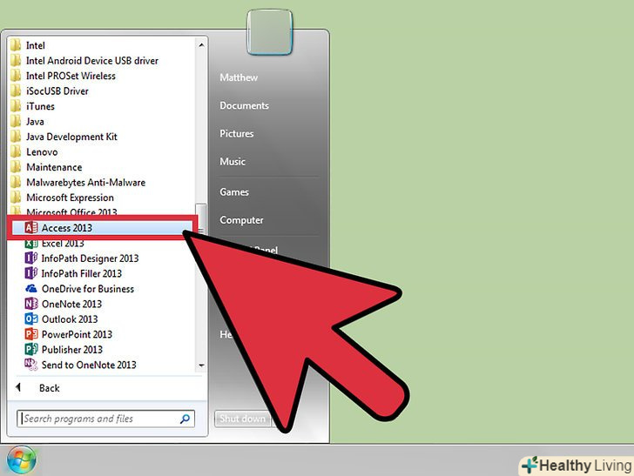Select the PowerPoint 2013 label
The height and width of the screenshot is (476, 634).
pyautogui.click(x=77, y=334)
